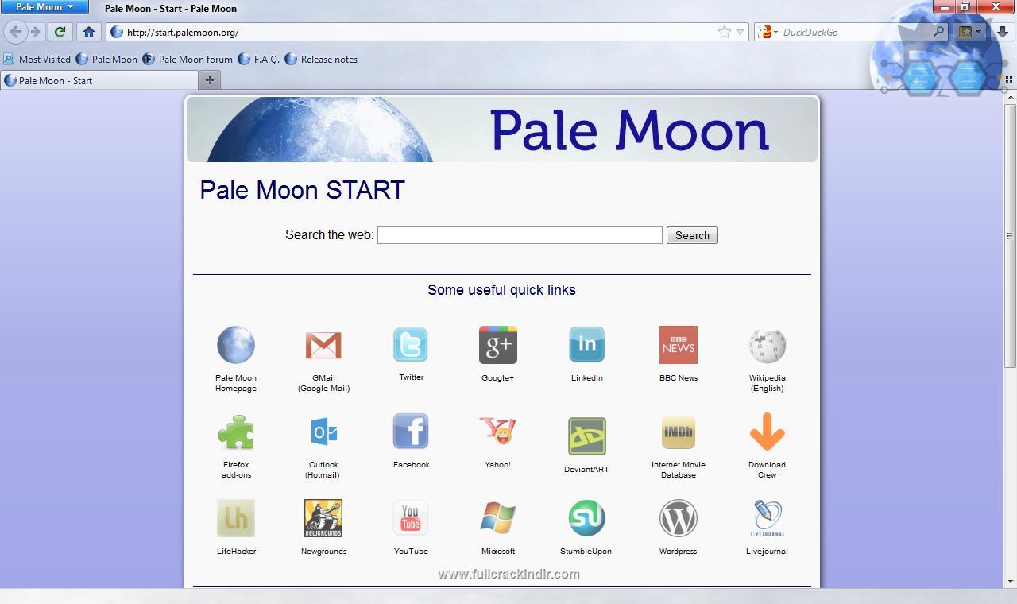The width and height of the screenshot is (1017, 604).
Task: Open the DeviantART quick link icon
Action: click(x=587, y=436)
